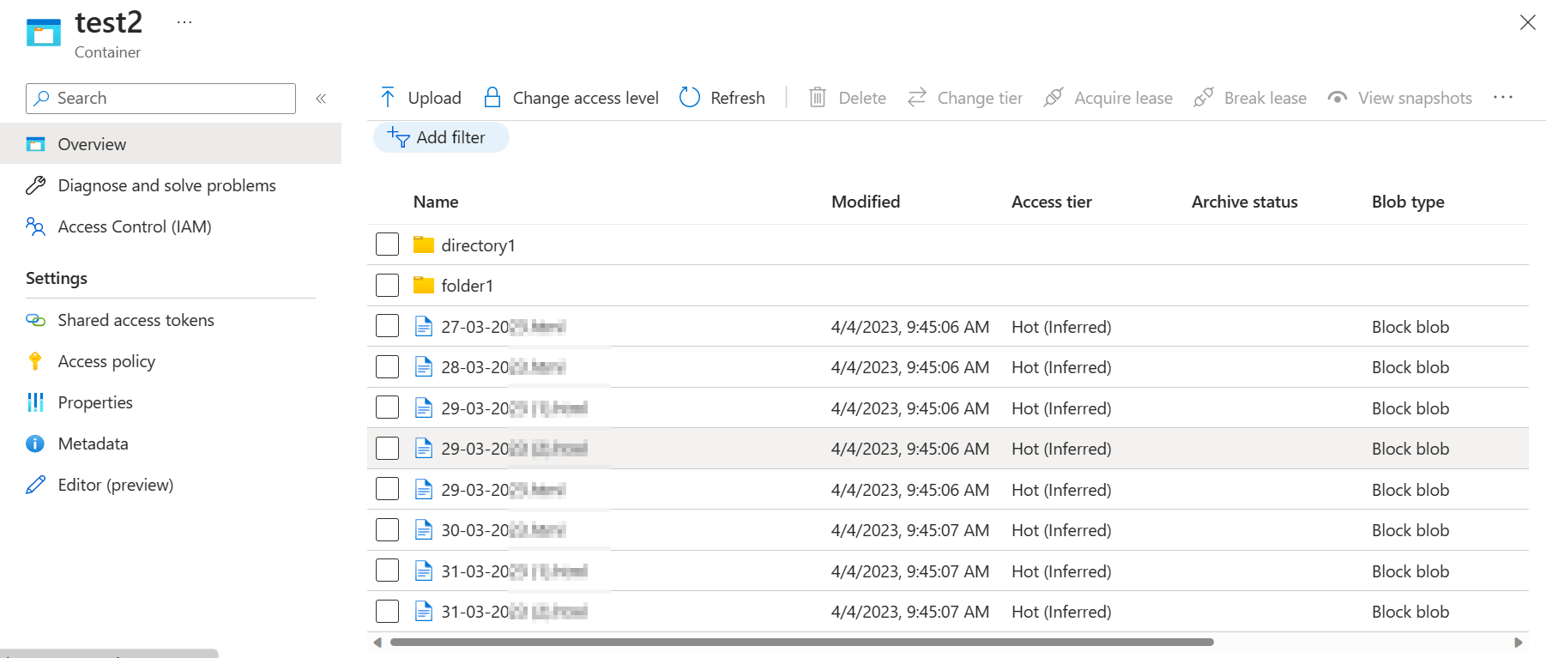Image resolution: width=1546 pixels, height=658 pixels.
Task: Click the Change access level lock icon
Action: (492, 98)
